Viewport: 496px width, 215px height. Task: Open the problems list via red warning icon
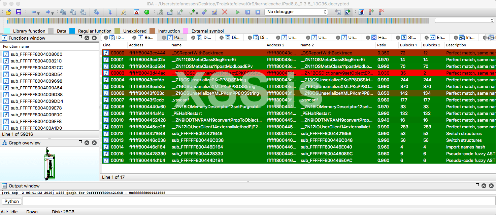pos(136,12)
